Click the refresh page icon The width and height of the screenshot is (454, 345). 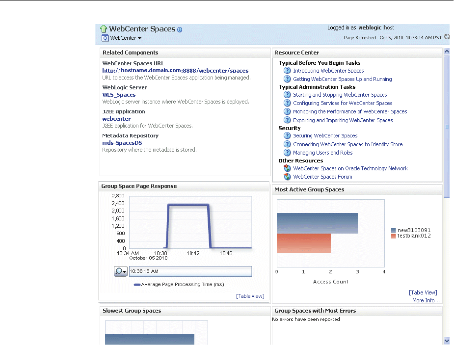447,37
